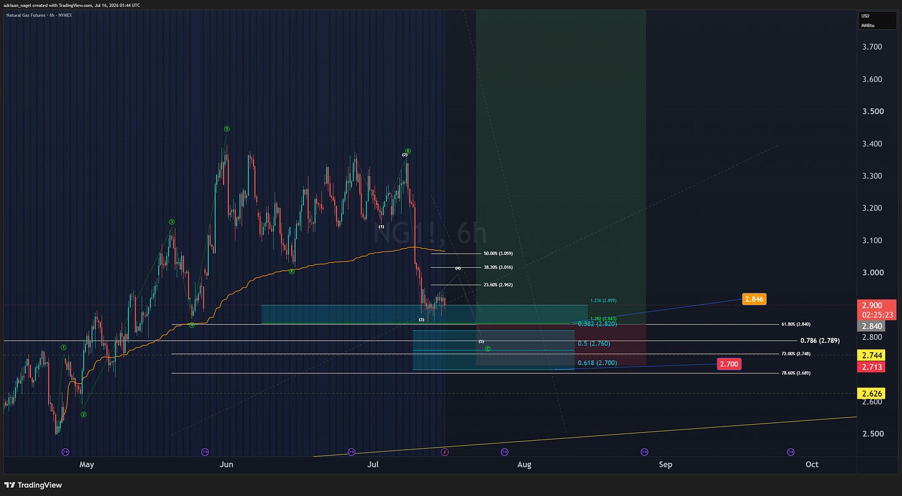Viewport: 902px width, 496px height.
Task: Open the MMBtu unit selector
Action: (867, 25)
